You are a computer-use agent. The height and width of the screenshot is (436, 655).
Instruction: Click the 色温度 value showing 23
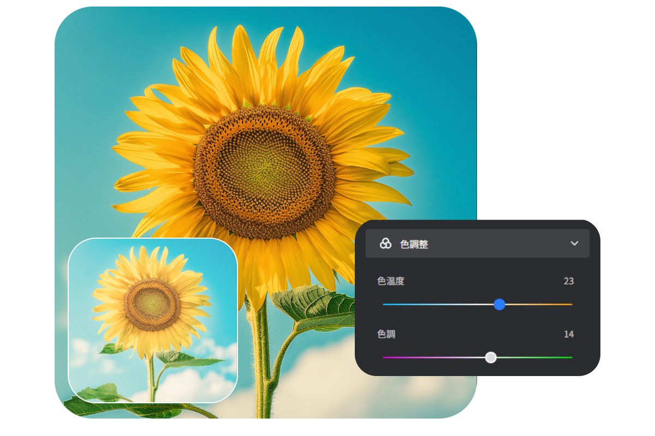(569, 282)
